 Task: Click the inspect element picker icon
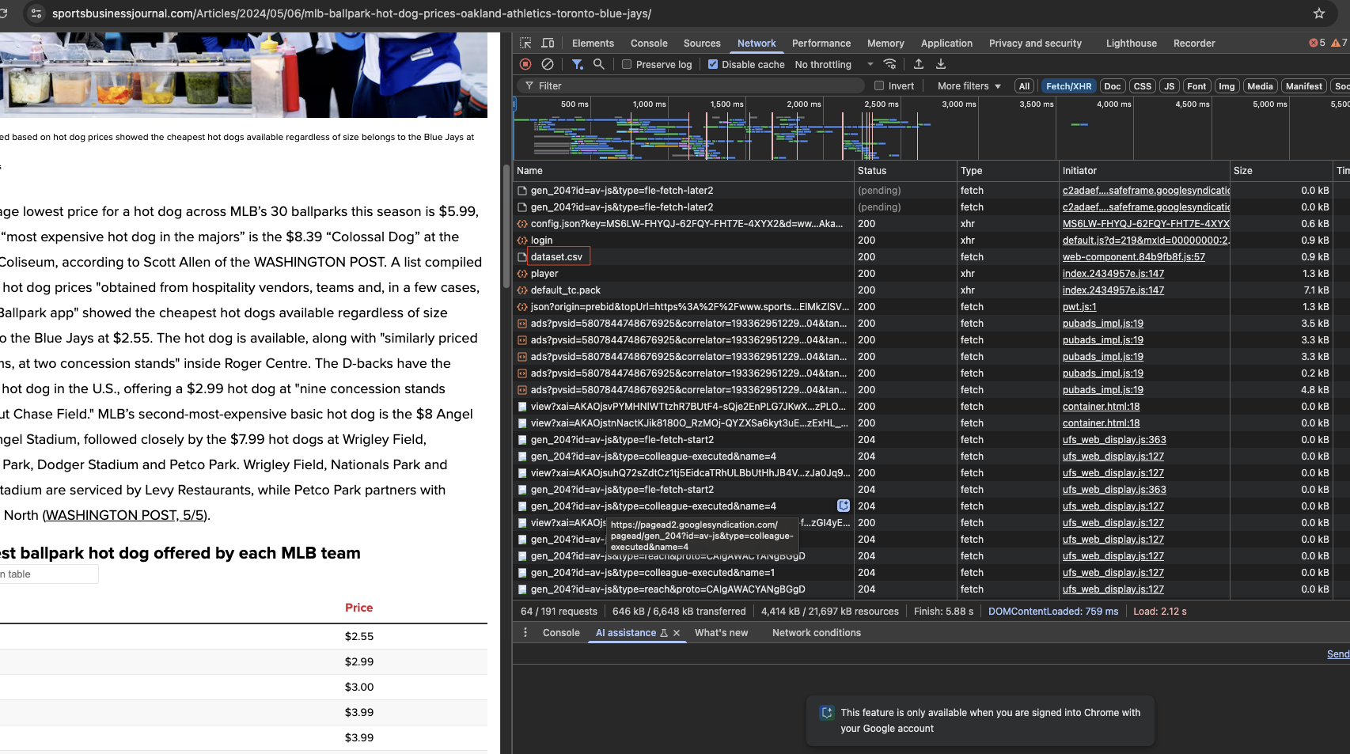coord(525,43)
